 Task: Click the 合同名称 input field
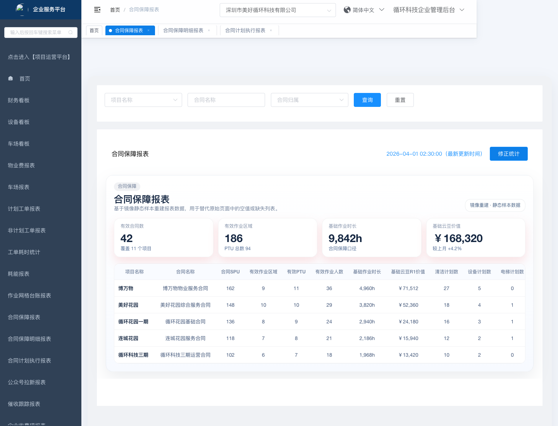coord(226,100)
